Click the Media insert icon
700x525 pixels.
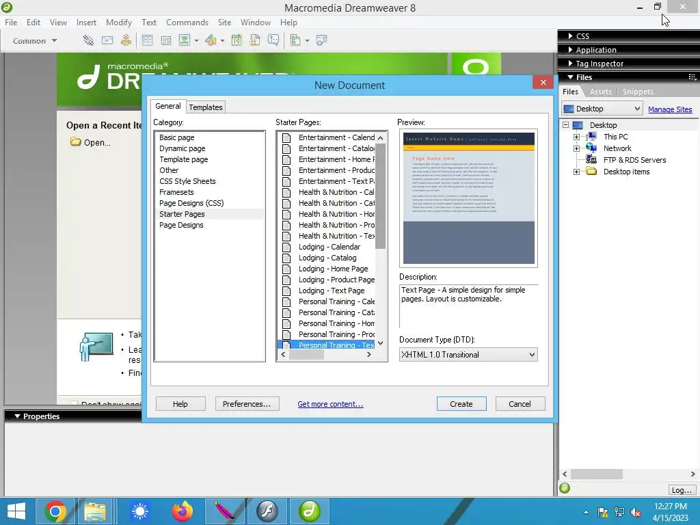pyautogui.click(x=211, y=40)
